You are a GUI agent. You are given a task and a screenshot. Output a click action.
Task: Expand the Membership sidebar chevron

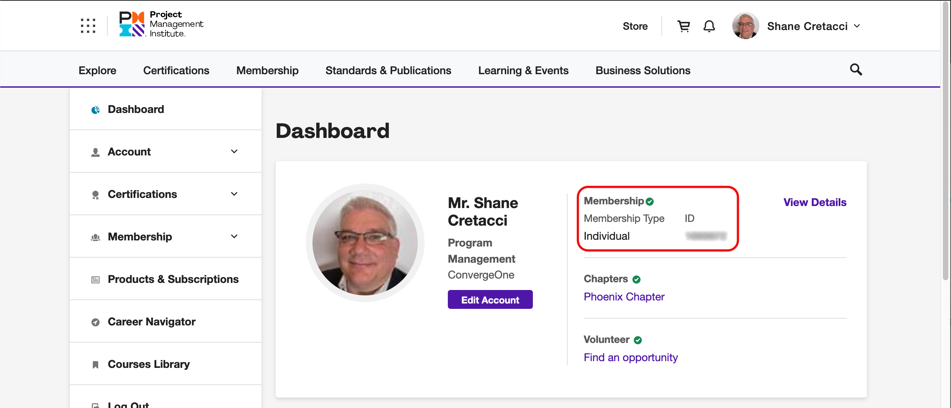(234, 236)
